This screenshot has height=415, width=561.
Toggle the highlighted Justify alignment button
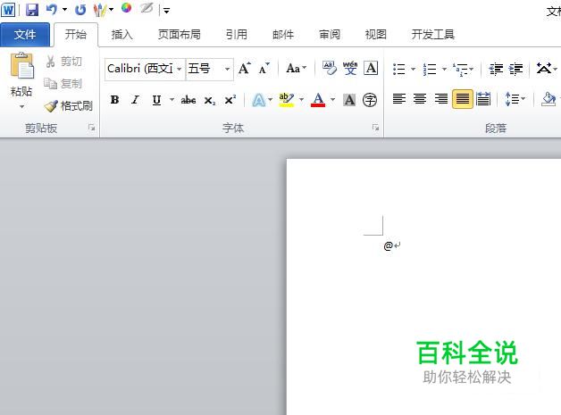(x=462, y=99)
